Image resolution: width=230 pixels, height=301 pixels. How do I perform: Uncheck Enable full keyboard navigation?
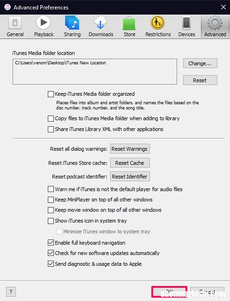[51, 243]
